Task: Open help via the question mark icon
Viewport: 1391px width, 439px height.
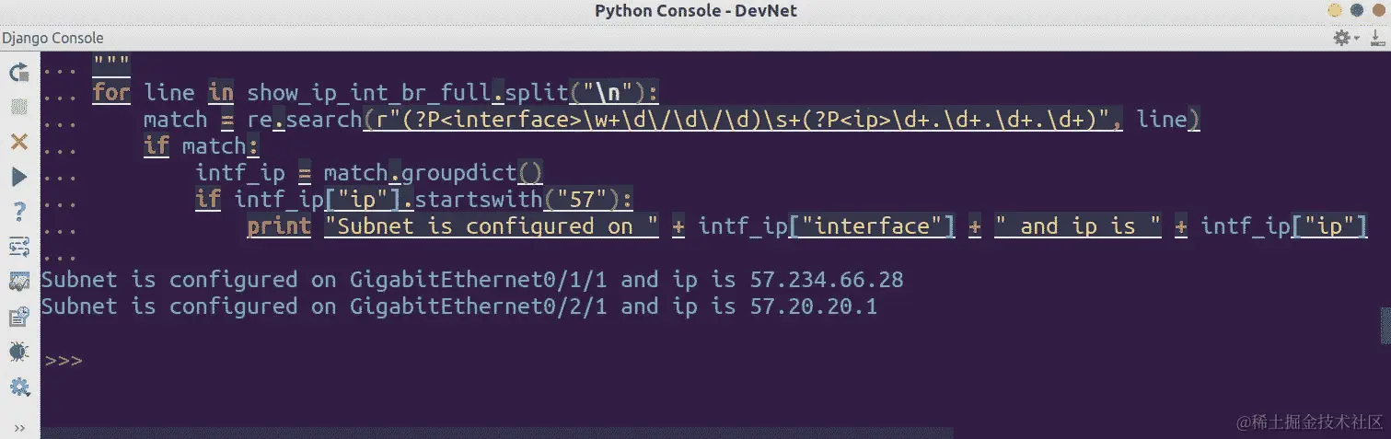Action: [18, 212]
